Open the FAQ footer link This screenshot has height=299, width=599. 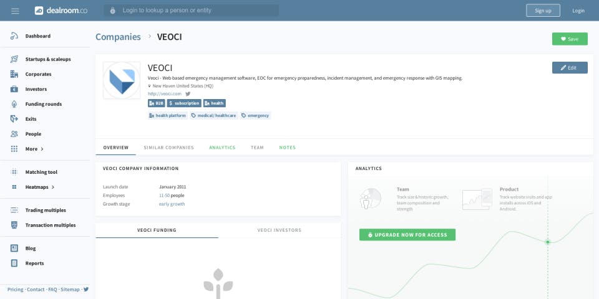52,290
